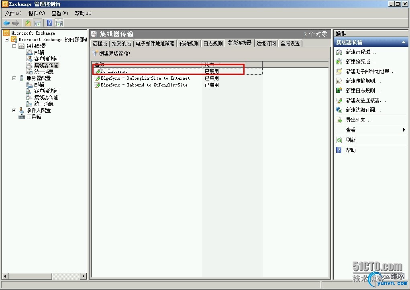Click the 创建筛选器(R) button

pos(111,53)
